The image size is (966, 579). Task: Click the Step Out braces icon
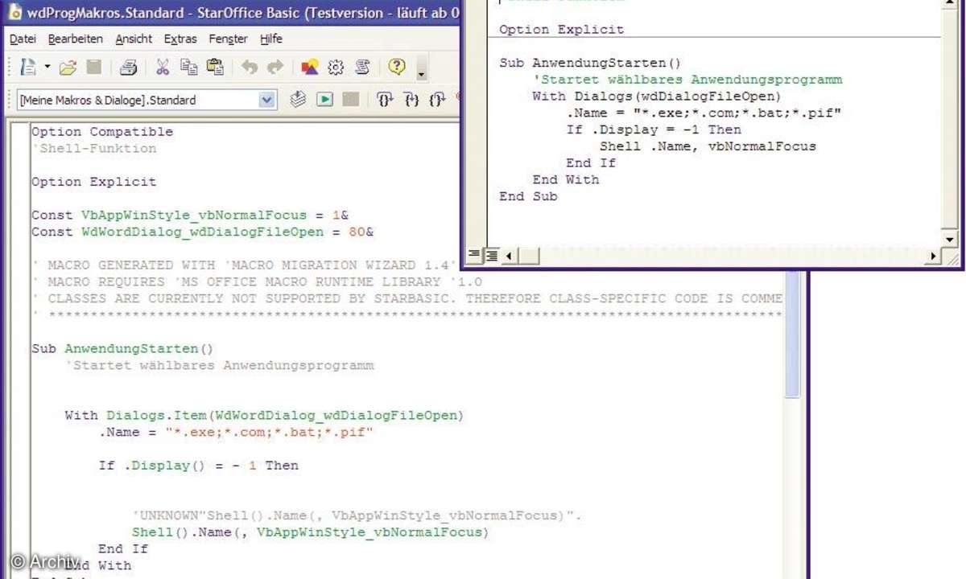[437, 100]
